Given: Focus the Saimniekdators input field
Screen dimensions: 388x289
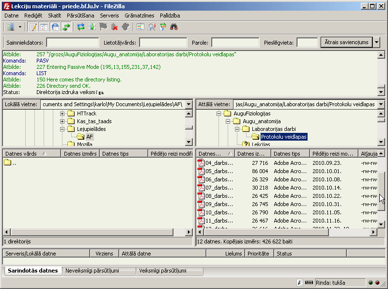Looking at the screenshot, I should (x=73, y=42).
